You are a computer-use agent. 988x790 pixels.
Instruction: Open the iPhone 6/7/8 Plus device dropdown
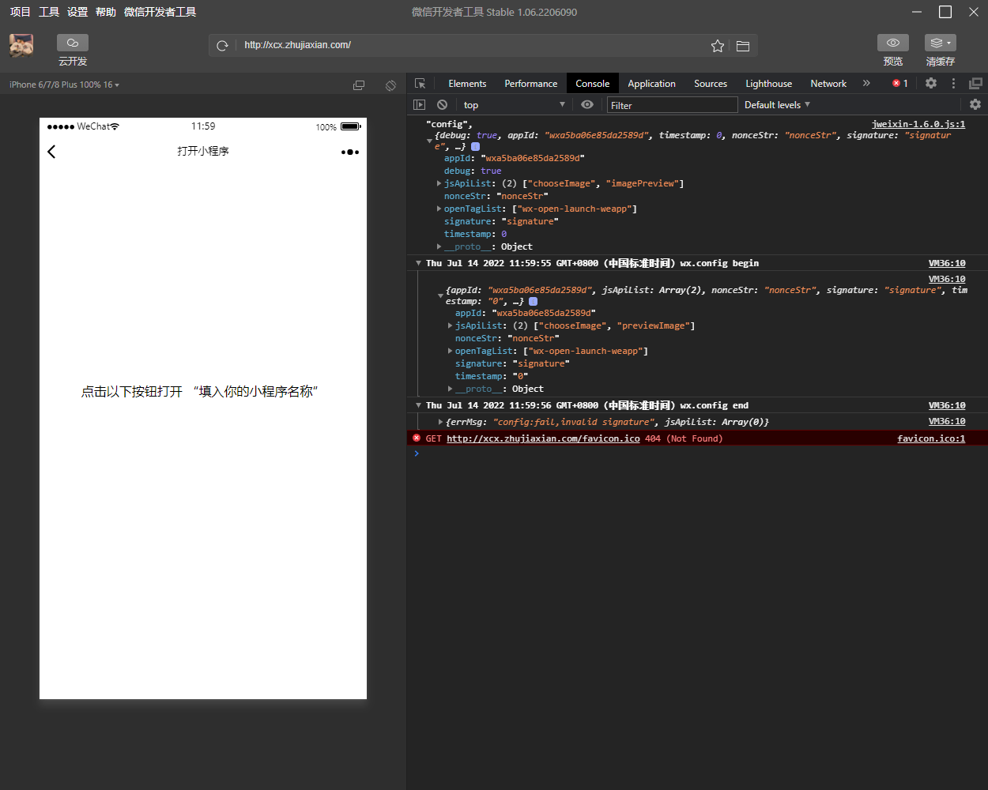(64, 85)
